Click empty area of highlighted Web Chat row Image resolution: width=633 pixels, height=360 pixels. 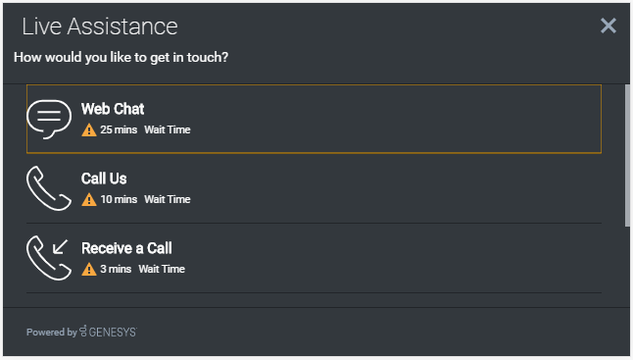[x=396, y=120]
